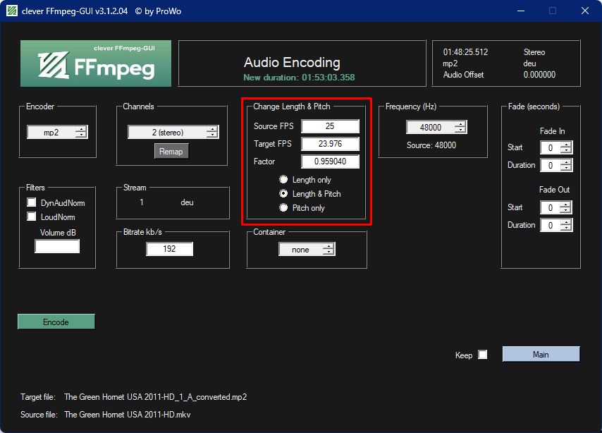Close the clever FFmpeg-GUI window
Image resolution: width=602 pixels, height=433 pixels.
[x=584, y=11]
